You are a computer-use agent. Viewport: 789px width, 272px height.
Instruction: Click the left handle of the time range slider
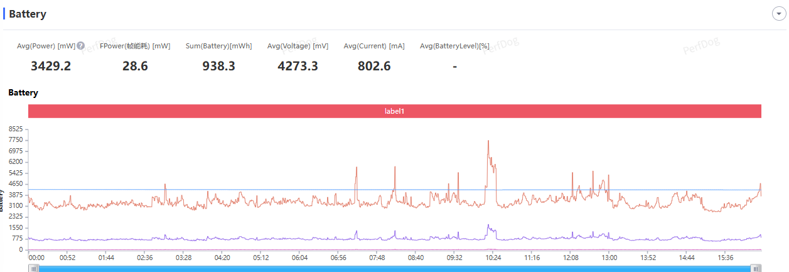point(35,268)
